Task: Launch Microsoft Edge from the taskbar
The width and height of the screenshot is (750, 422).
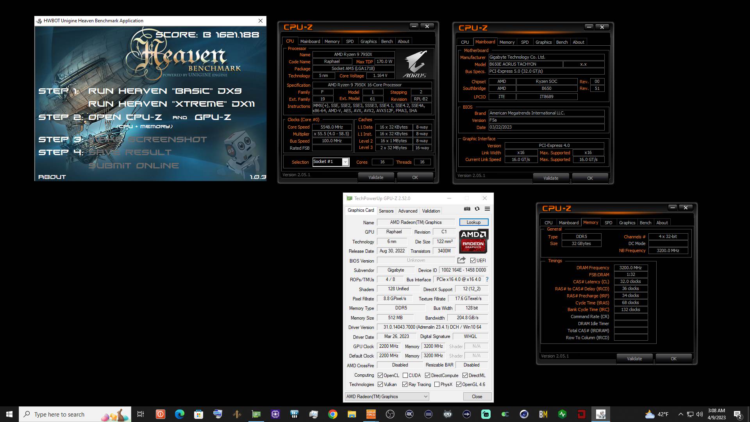Action: (179, 414)
